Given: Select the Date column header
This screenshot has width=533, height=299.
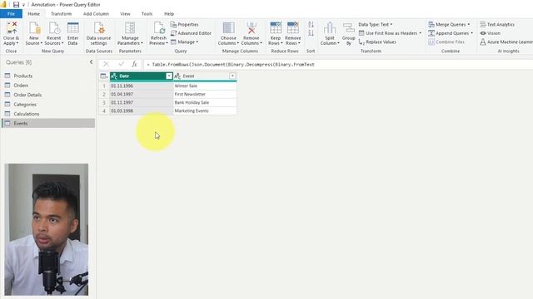Looking at the screenshot, I should click(142, 76).
